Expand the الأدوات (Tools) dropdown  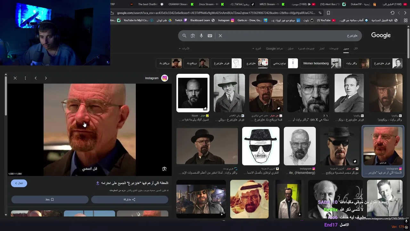coord(184,48)
